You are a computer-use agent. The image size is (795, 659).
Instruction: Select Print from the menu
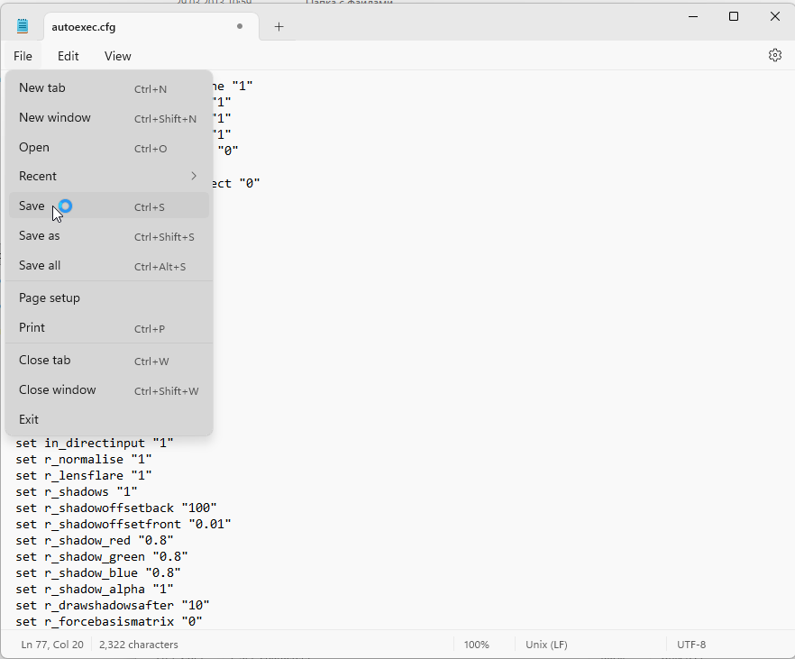pos(109,328)
